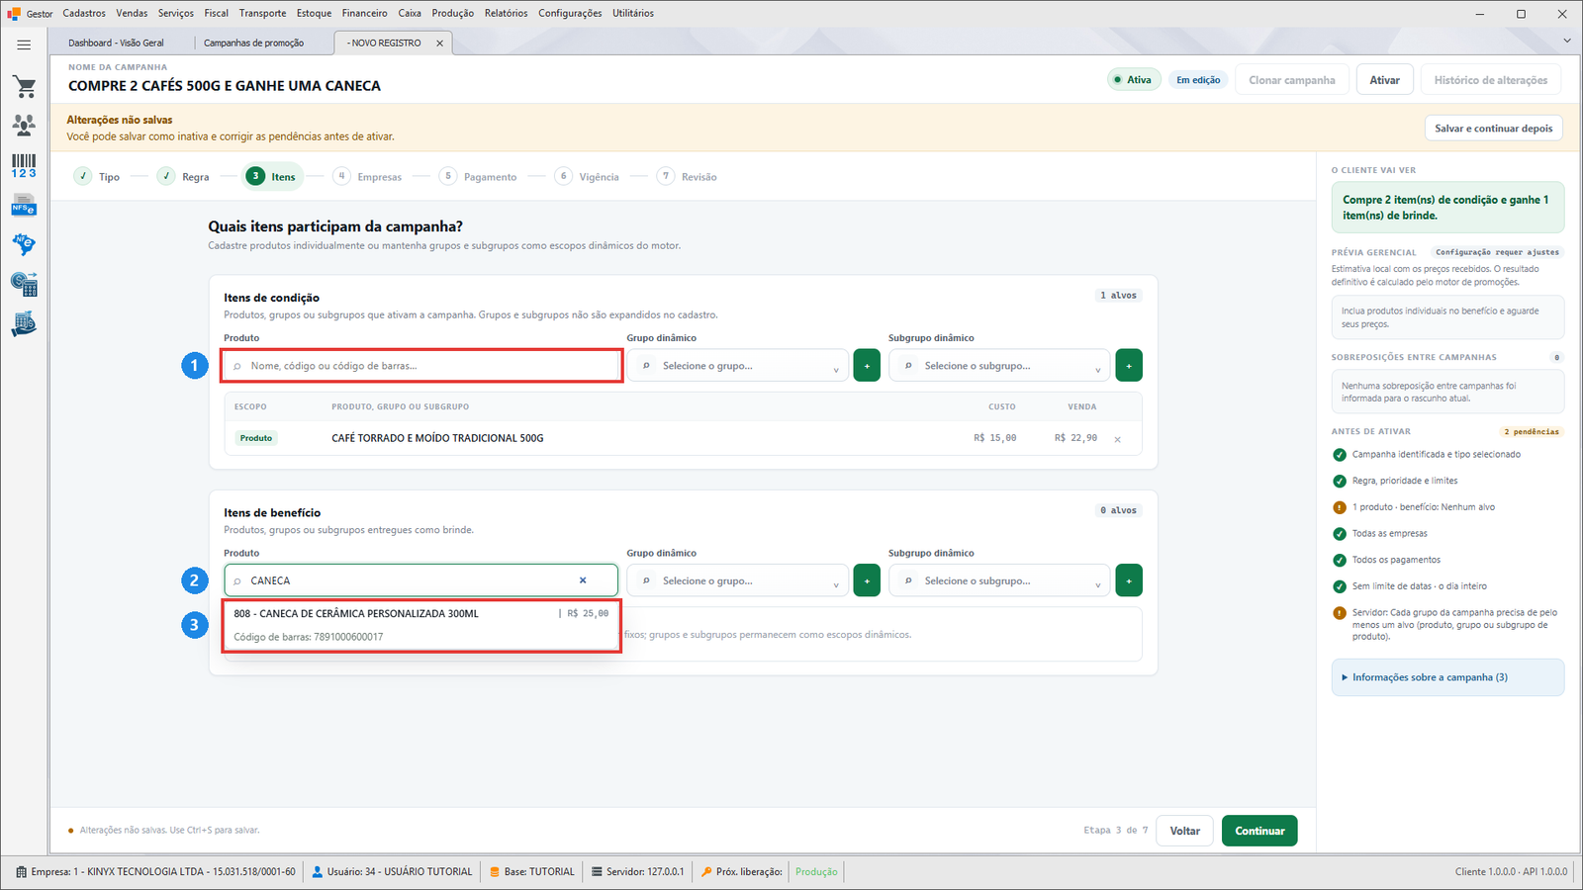This screenshot has height=890, width=1583.
Task: Add selected group to condition items
Action: tap(867, 366)
